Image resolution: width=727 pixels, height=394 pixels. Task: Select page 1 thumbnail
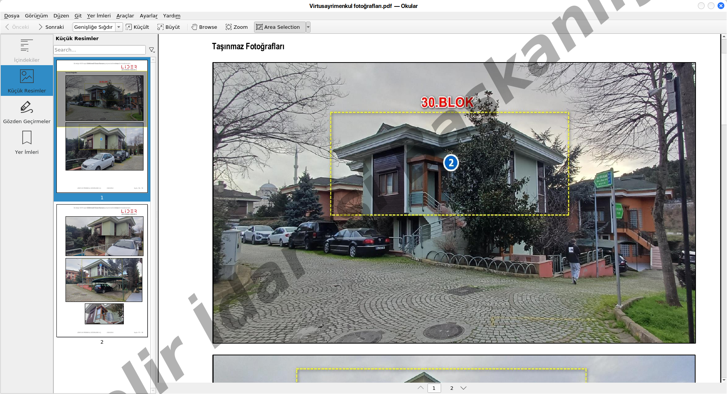coord(102,126)
